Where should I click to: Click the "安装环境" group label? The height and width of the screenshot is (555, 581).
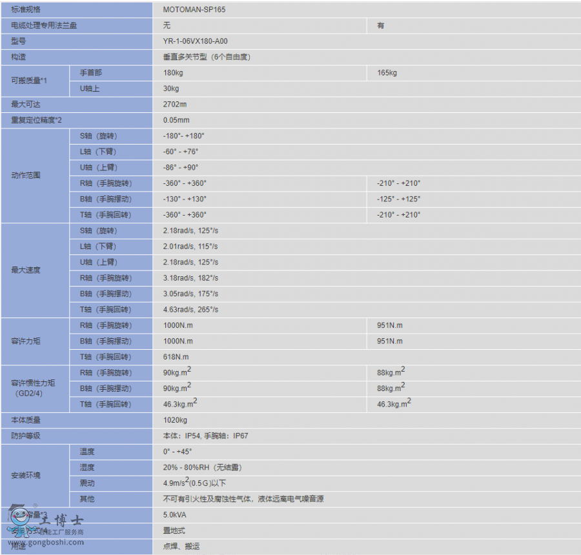click(x=26, y=476)
